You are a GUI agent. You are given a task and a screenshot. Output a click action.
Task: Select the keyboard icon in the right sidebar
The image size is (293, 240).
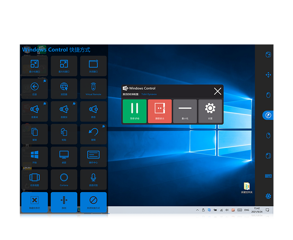[268, 176]
